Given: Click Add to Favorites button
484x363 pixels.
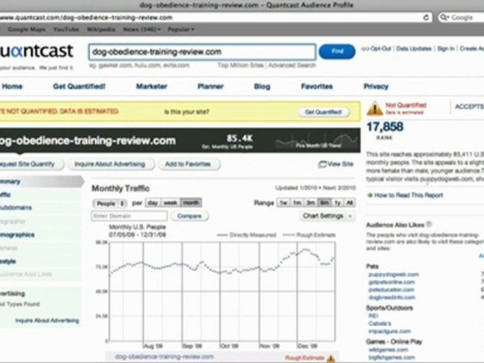Looking at the screenshot, I should (188, 164).
